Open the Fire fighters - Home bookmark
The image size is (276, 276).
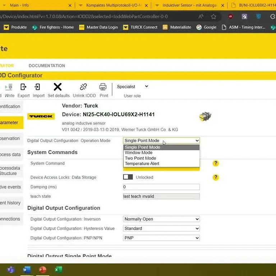(53, 27)
